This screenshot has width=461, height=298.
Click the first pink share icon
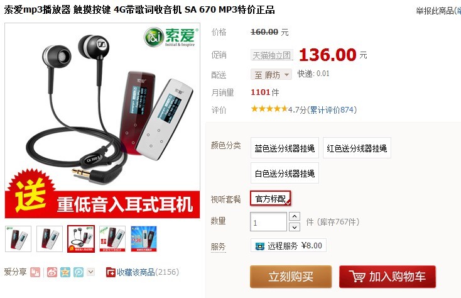pos(35,272)
